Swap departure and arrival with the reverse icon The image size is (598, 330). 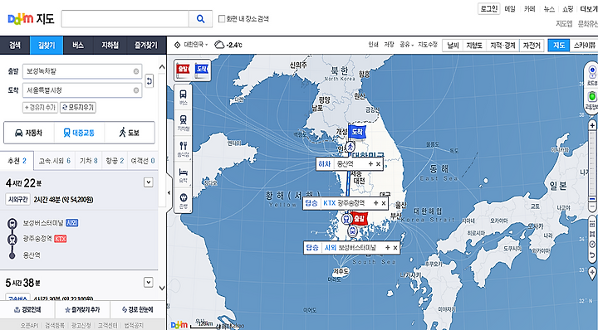[x=149, y=81]
